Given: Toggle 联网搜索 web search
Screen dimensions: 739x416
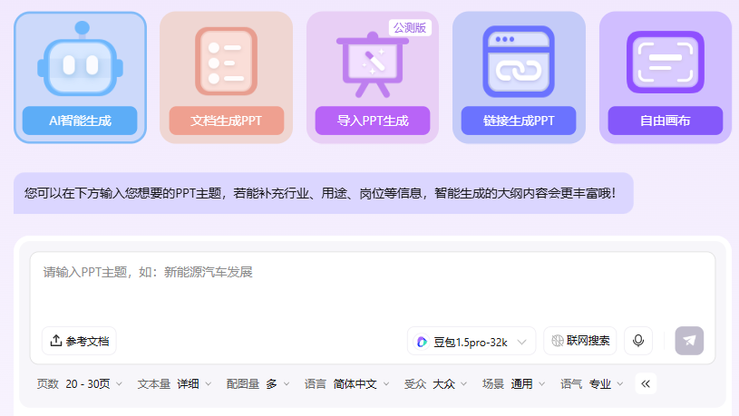Looking at the screenshot, I should pos(580,341).
